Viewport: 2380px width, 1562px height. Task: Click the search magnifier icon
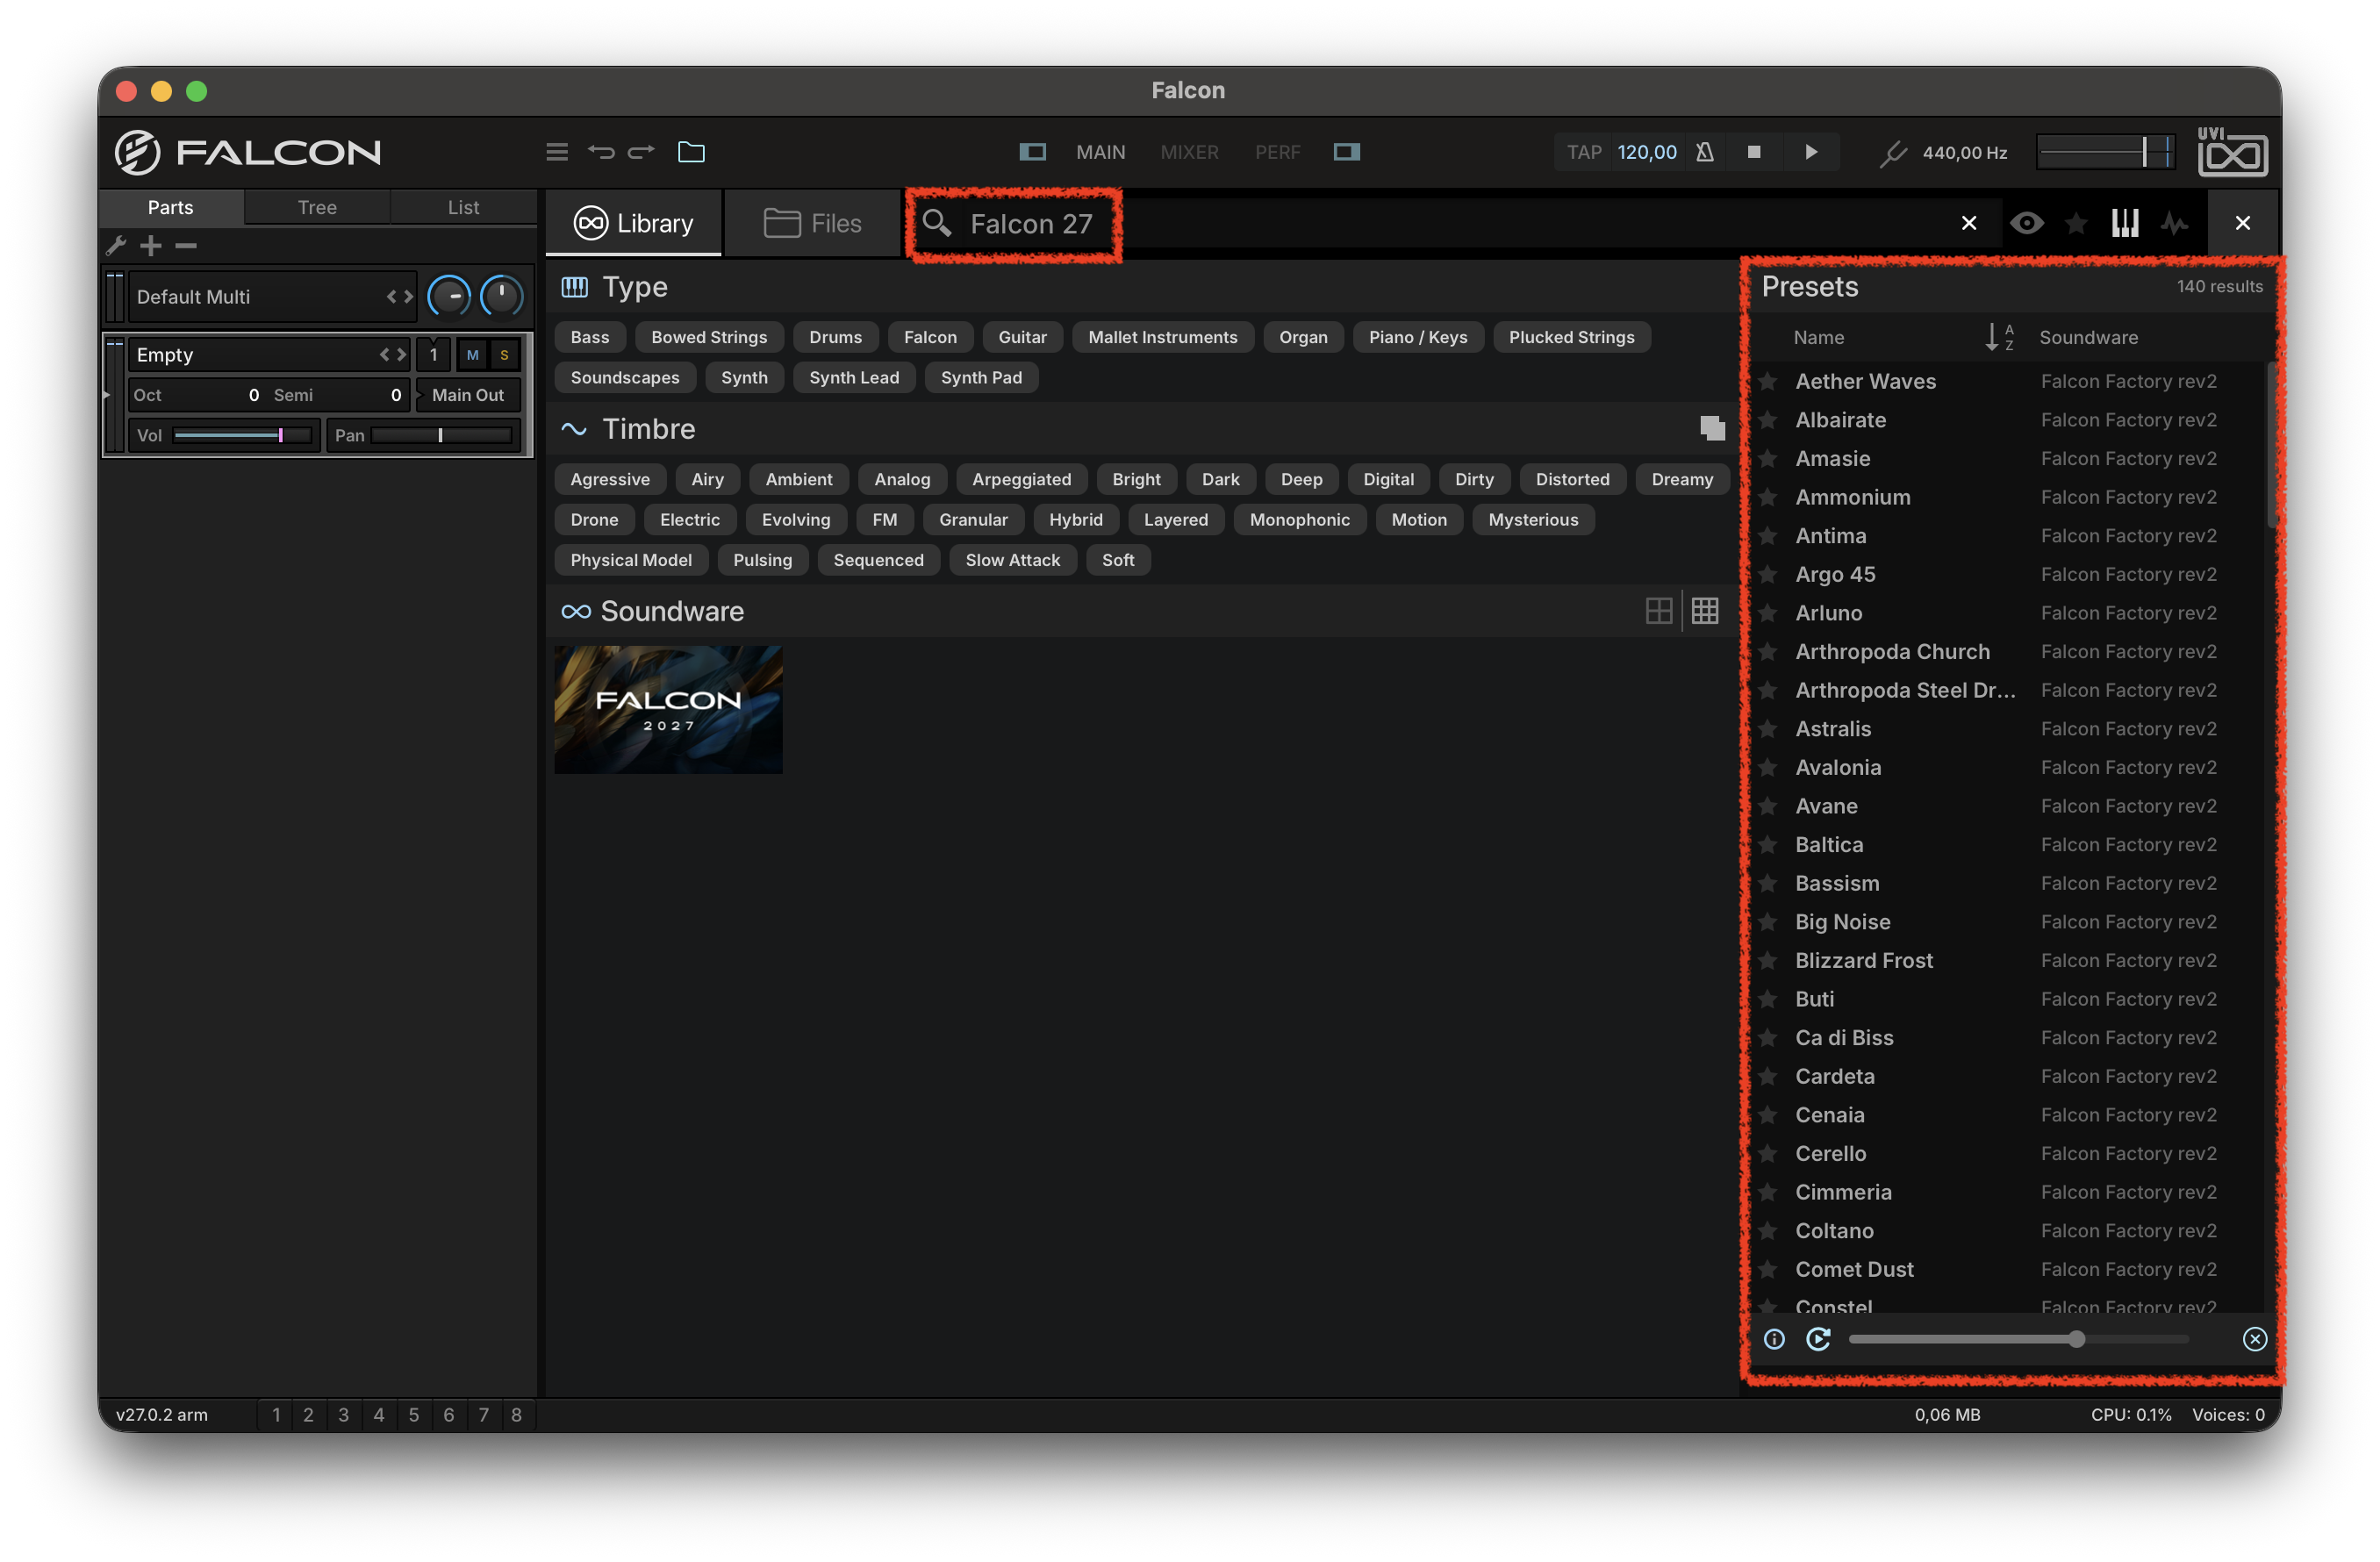pyautogui.click(x=936, y=223)
